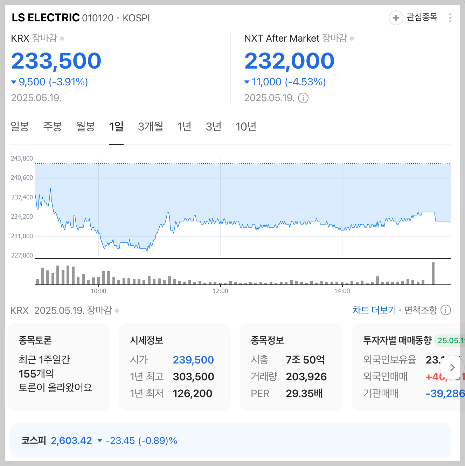The image size is (465, 466).
Task: Click the 1년 최저 value 126,200
Action: pyautogui.click(x=193, y=394)
